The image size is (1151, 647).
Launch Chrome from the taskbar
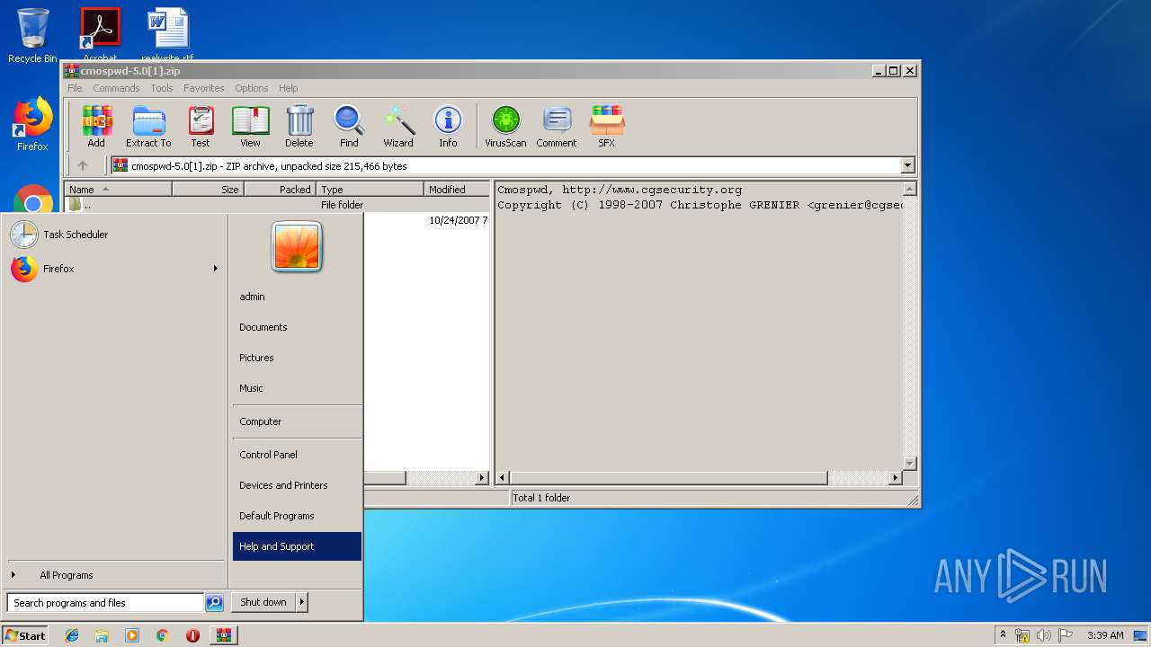163,635
